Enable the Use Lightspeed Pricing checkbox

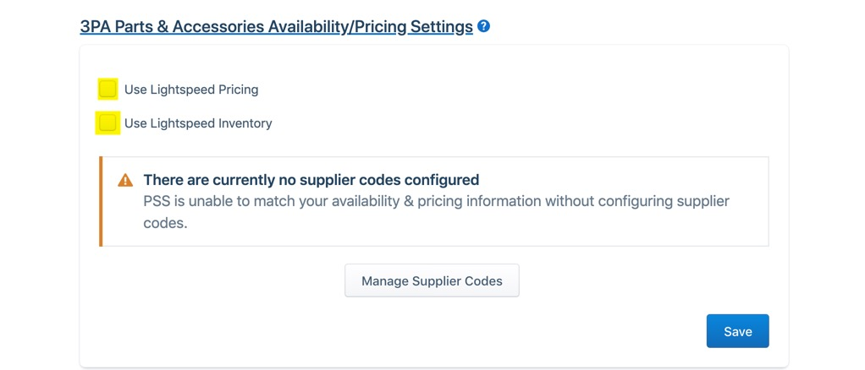107,89
